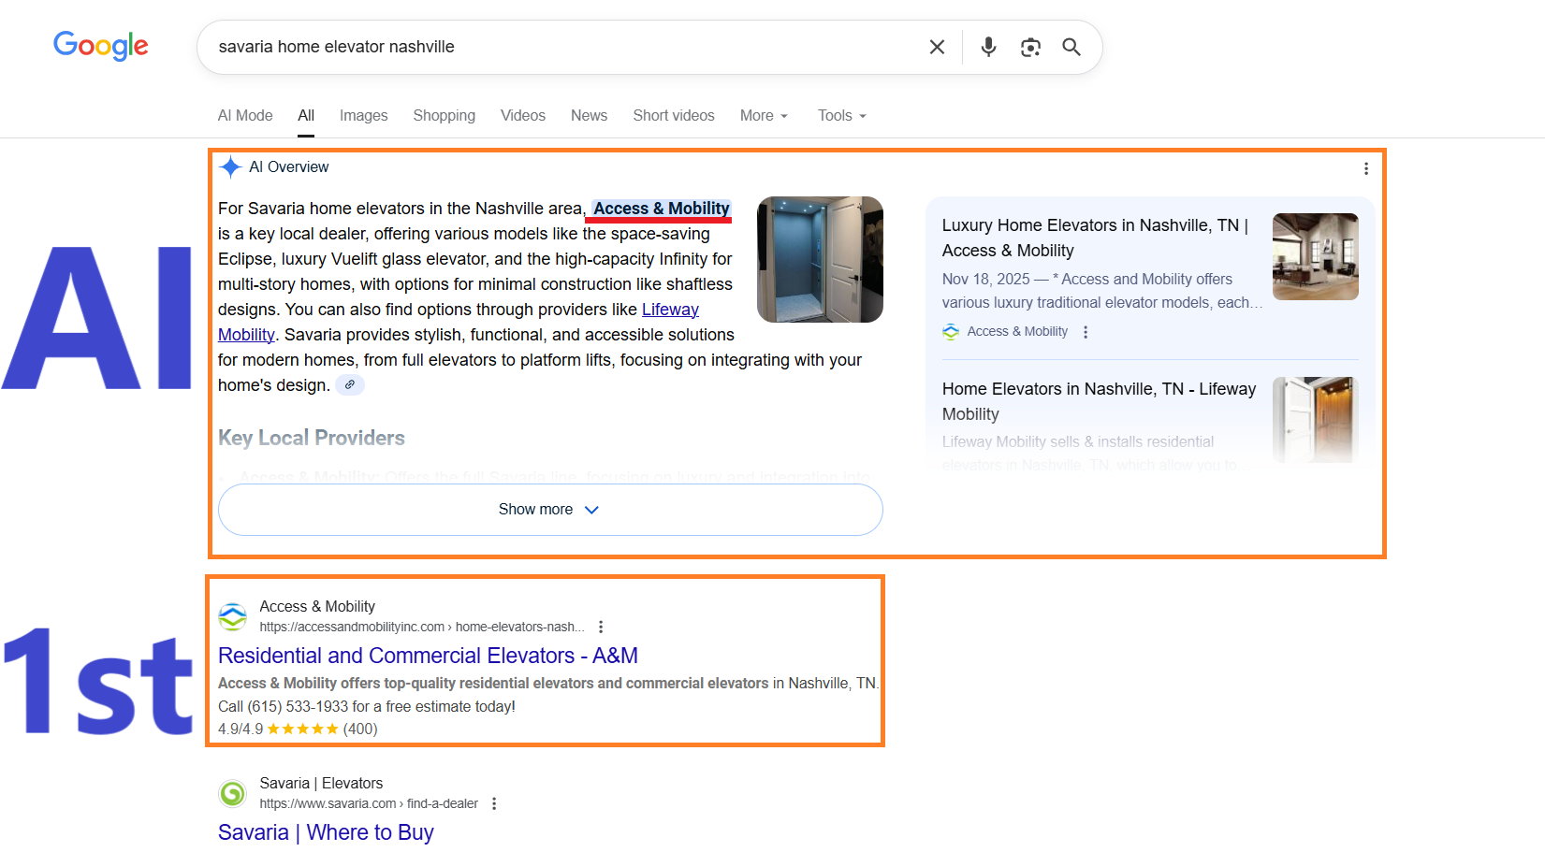Viewport: 1545px width, 852px height.
Task: Open Luxury Home Elevators in Nashville source card
Action: pyautogui.click(x=1095, y=238)
